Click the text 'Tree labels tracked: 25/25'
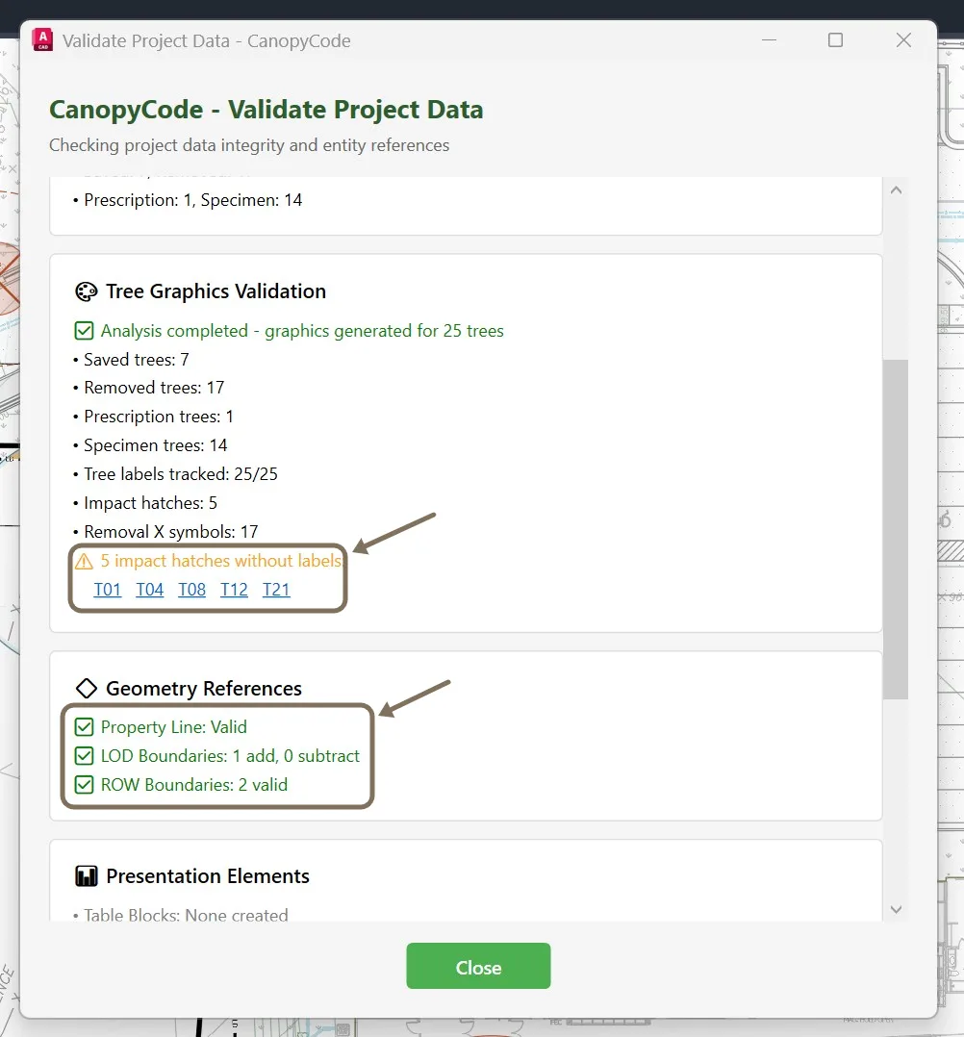Image resolution: width=964 pixels, height=1037 pixels. (181, 474)
